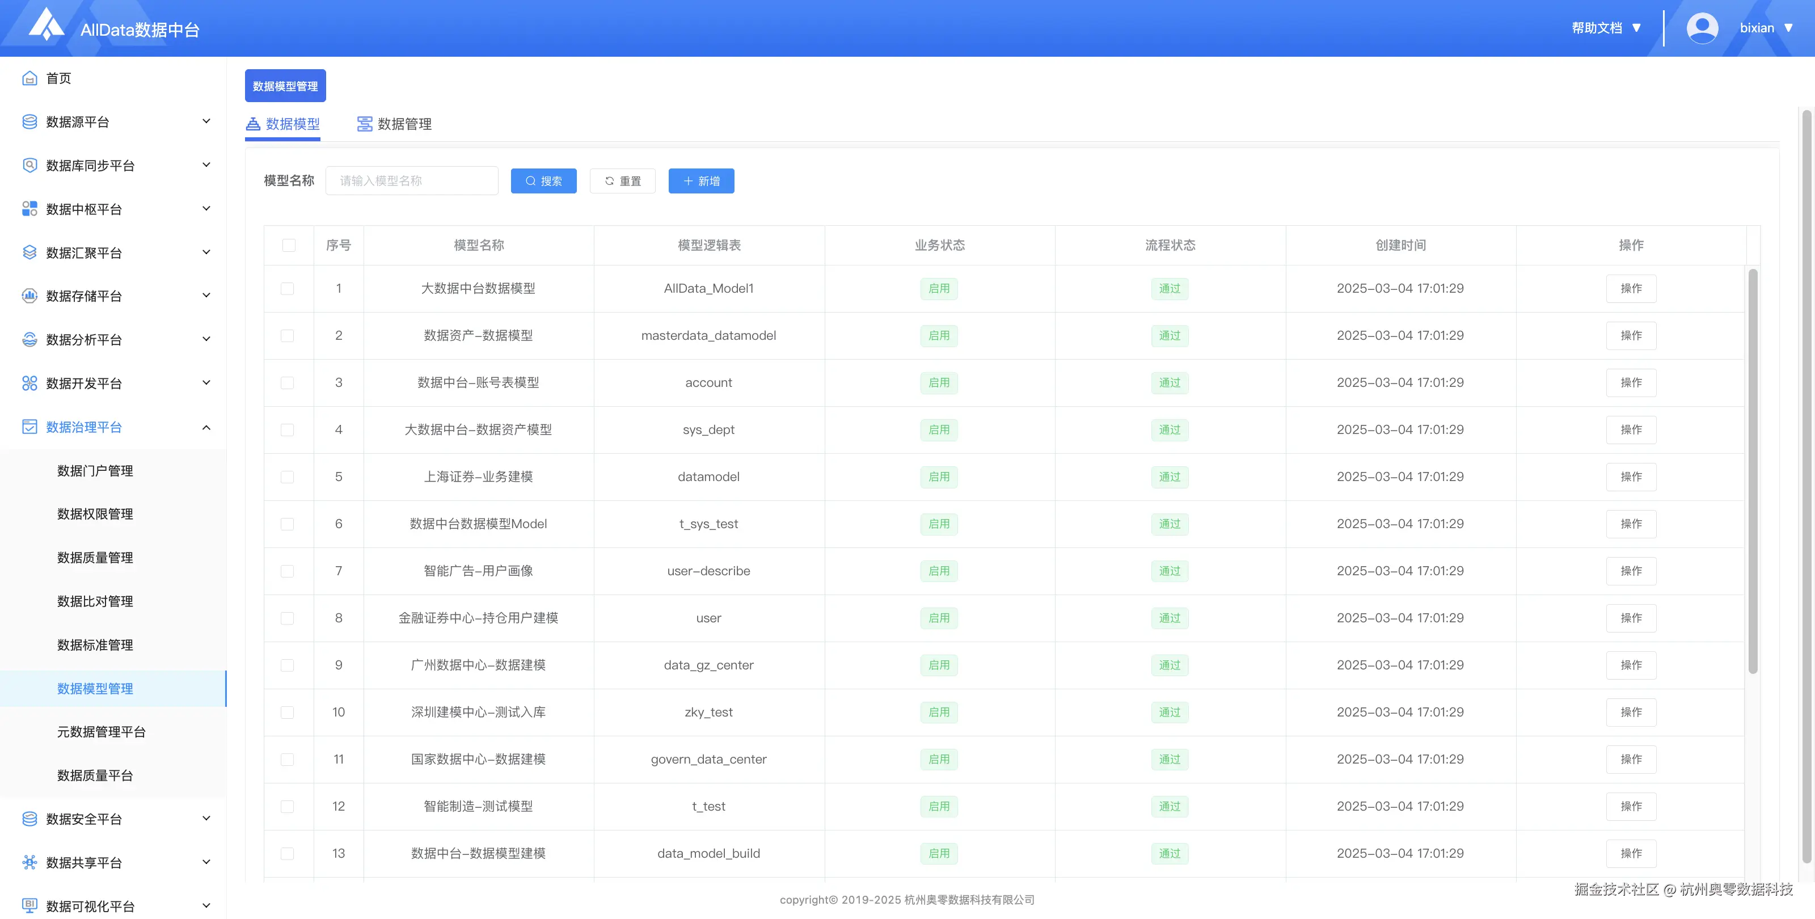Viewport: 1815px width, 919px height.
Task: Click the AllData logo icon
Action: pos(46,24)
